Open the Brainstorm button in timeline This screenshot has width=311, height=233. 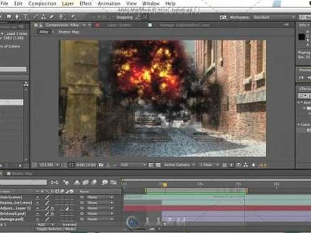[x=105, y=182]
